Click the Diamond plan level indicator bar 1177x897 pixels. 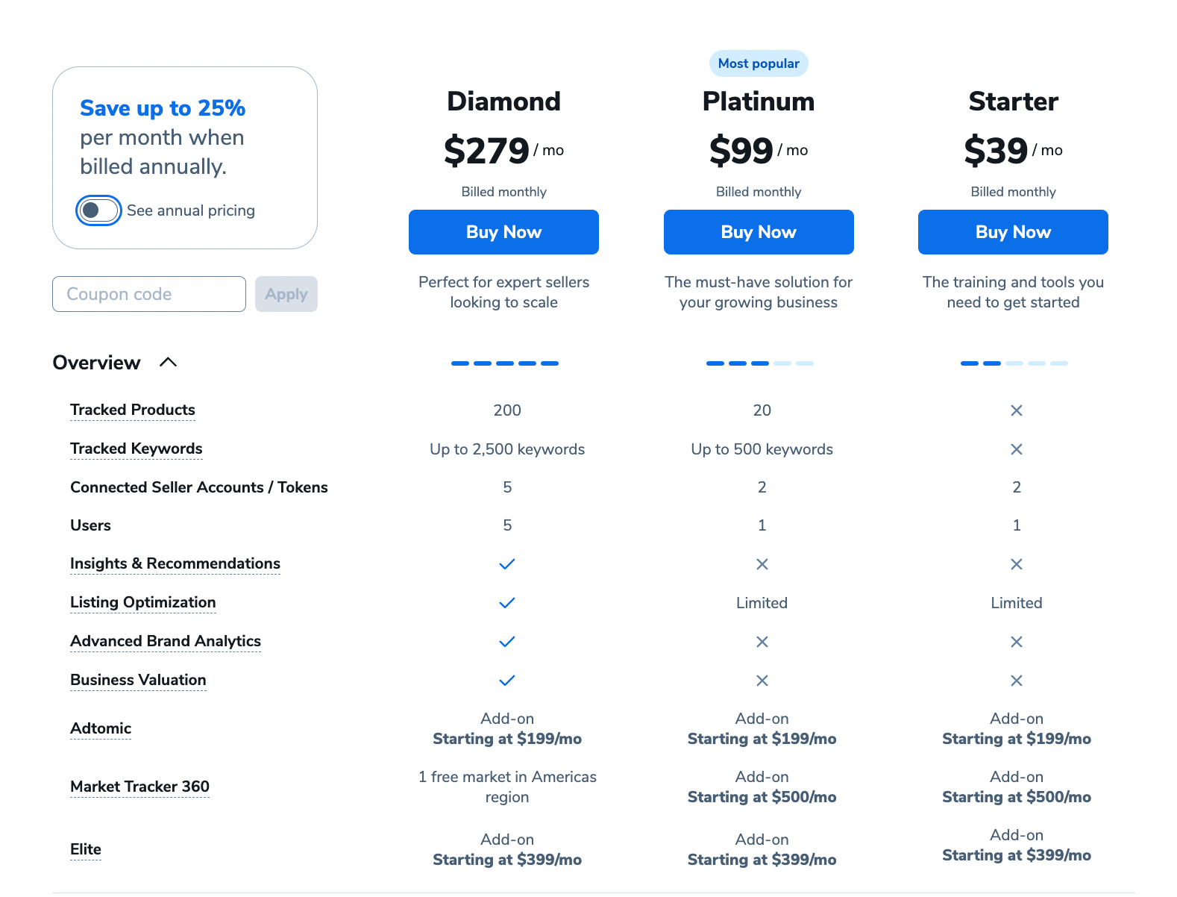505,363
